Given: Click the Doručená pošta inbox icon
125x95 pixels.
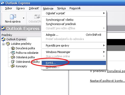Looking at the screenshot, I should coord(13,48).
